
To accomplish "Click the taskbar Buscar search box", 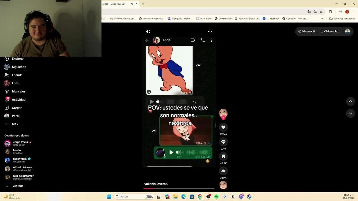I will [x=134, y=197].
